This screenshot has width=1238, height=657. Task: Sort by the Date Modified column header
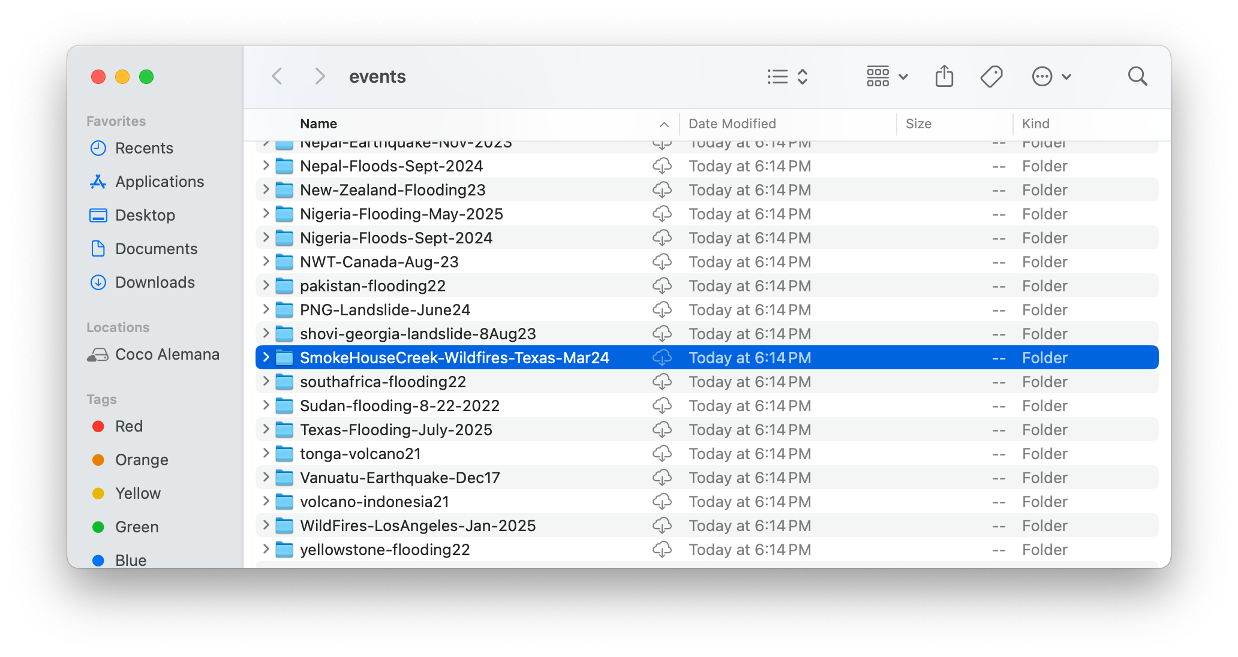[733, 123]
